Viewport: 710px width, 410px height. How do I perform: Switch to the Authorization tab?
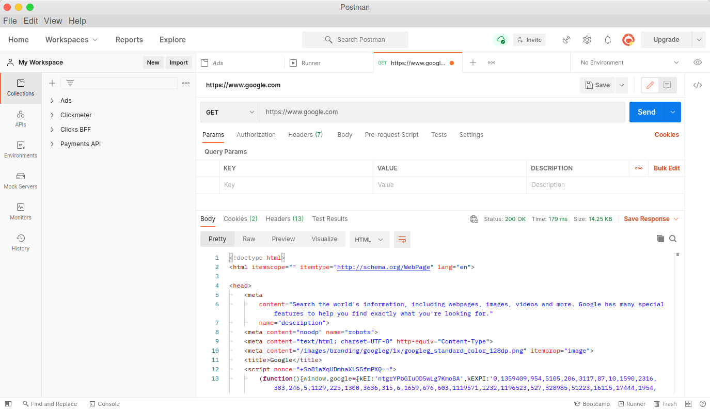tap(256, 135)
